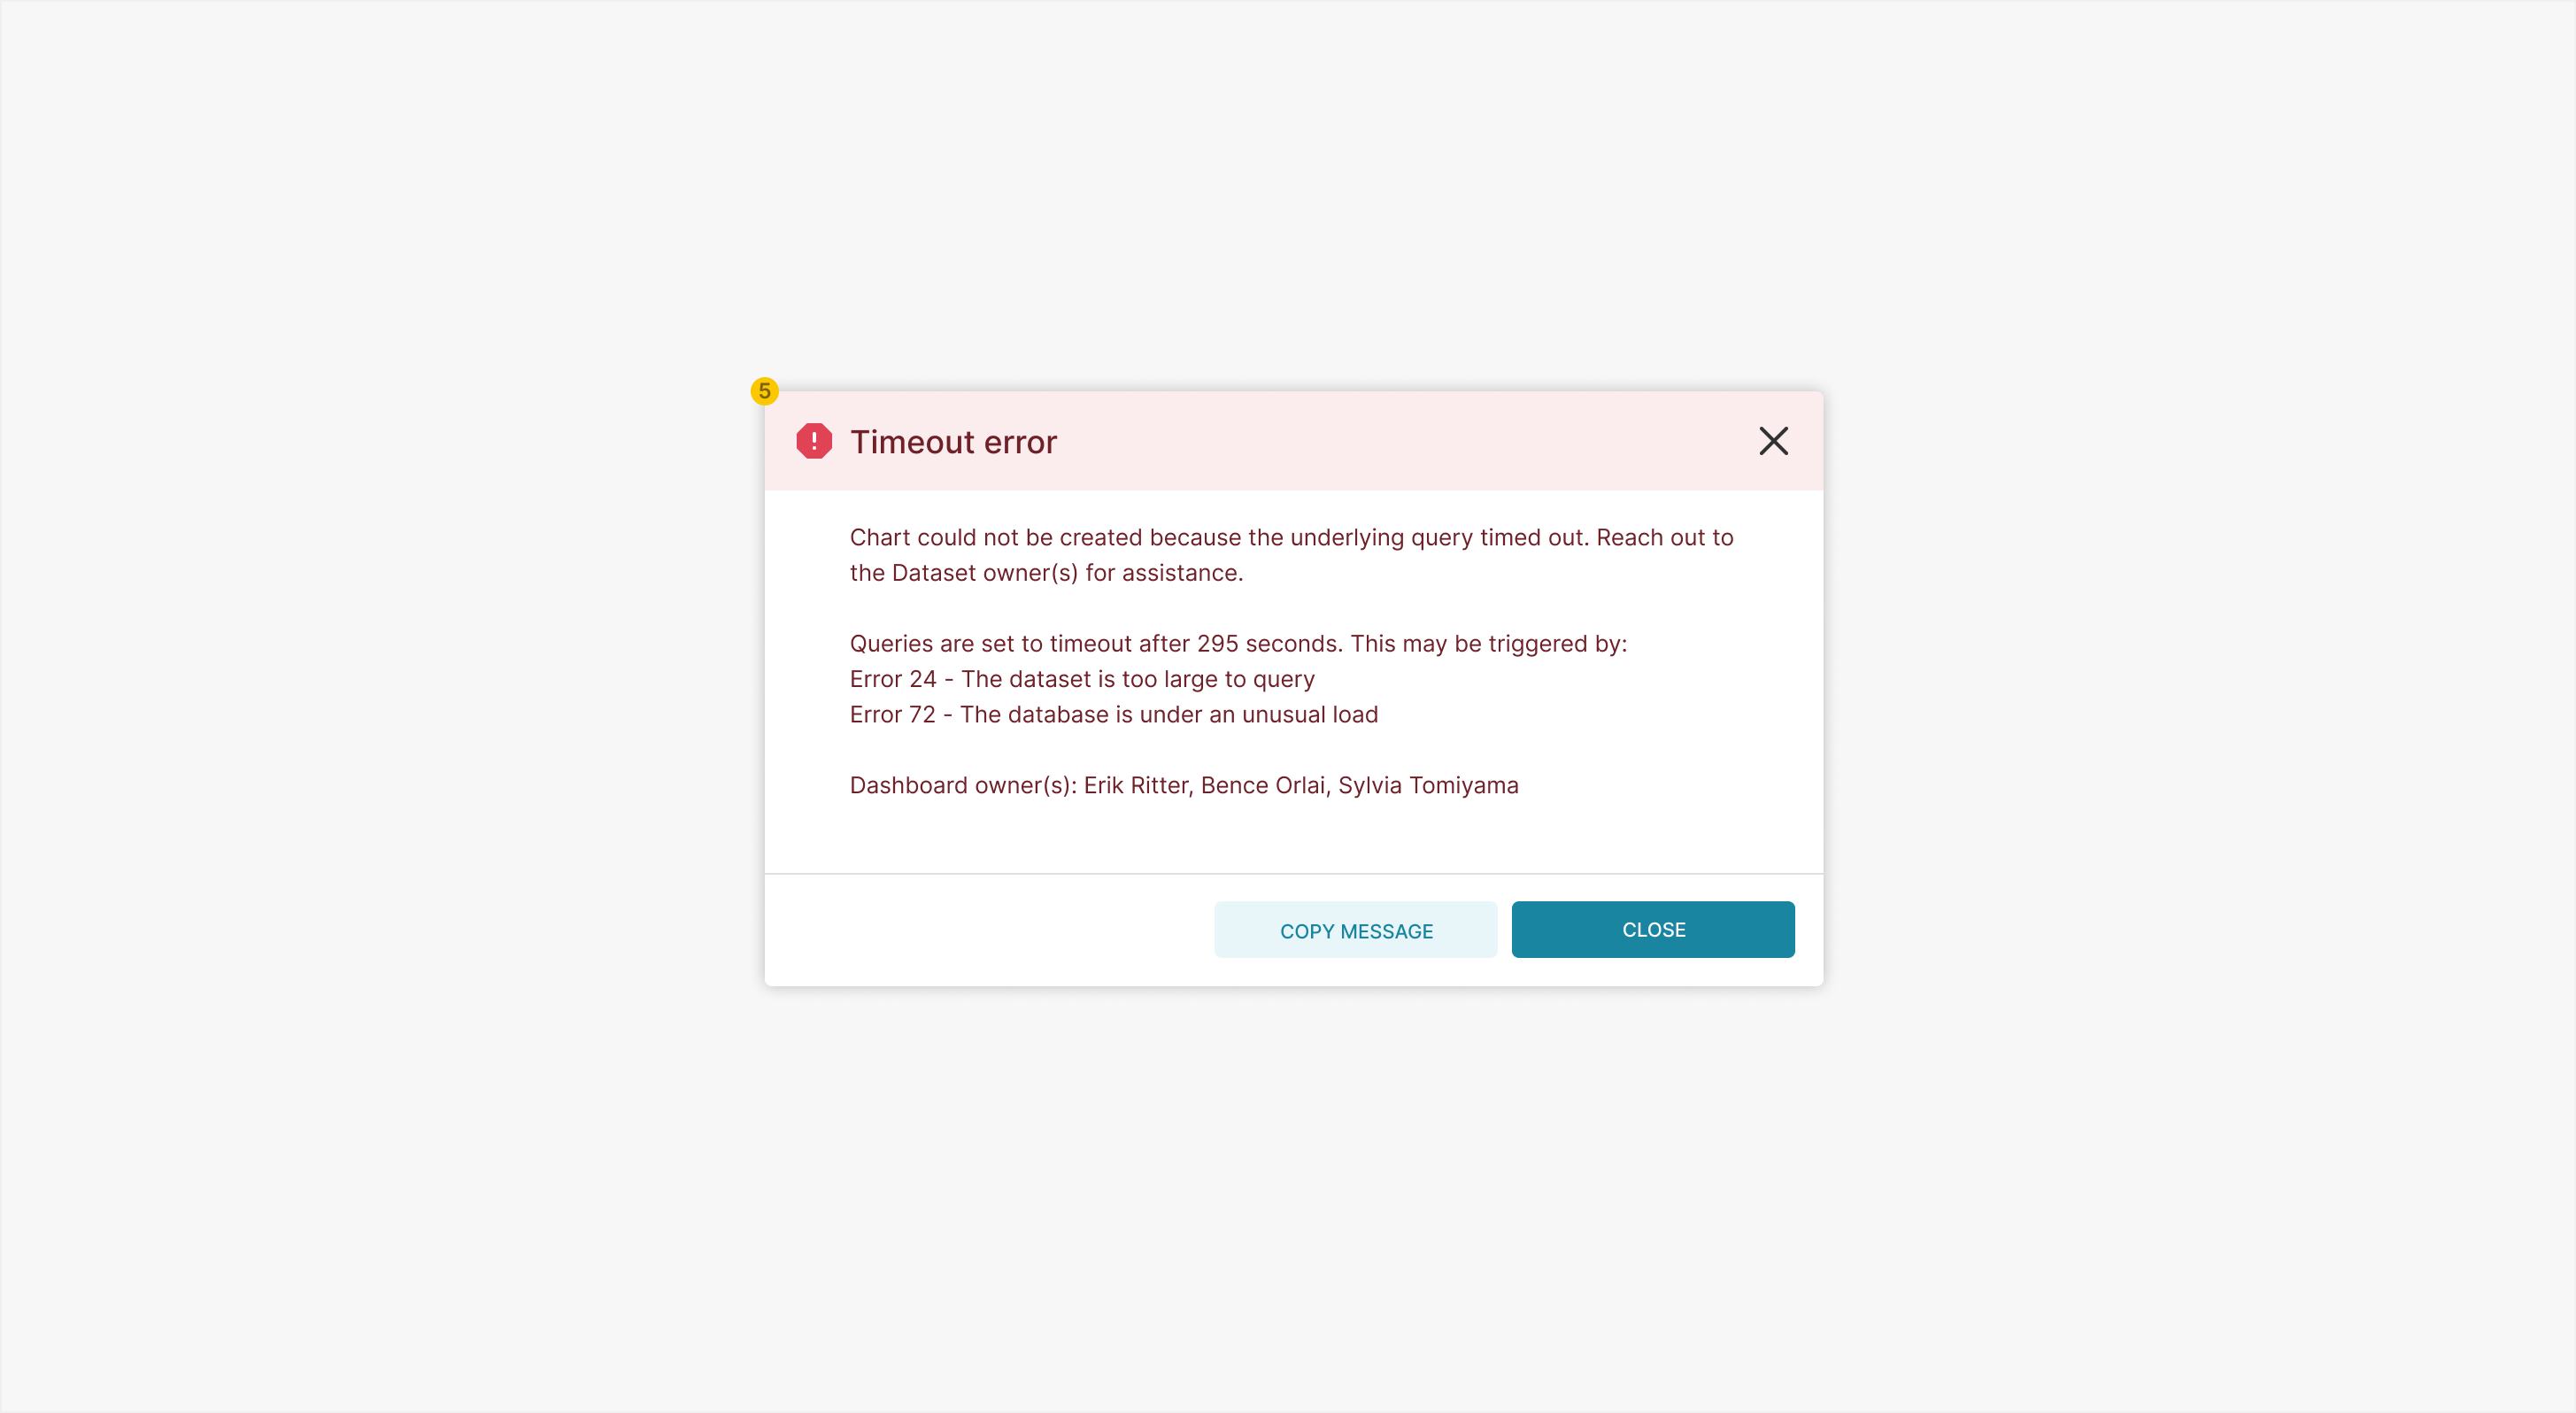Viewport: 2576px width, 1413px height.
Task: Click the "timeout after 295 seconds" line
Action: pos(1238,644)
